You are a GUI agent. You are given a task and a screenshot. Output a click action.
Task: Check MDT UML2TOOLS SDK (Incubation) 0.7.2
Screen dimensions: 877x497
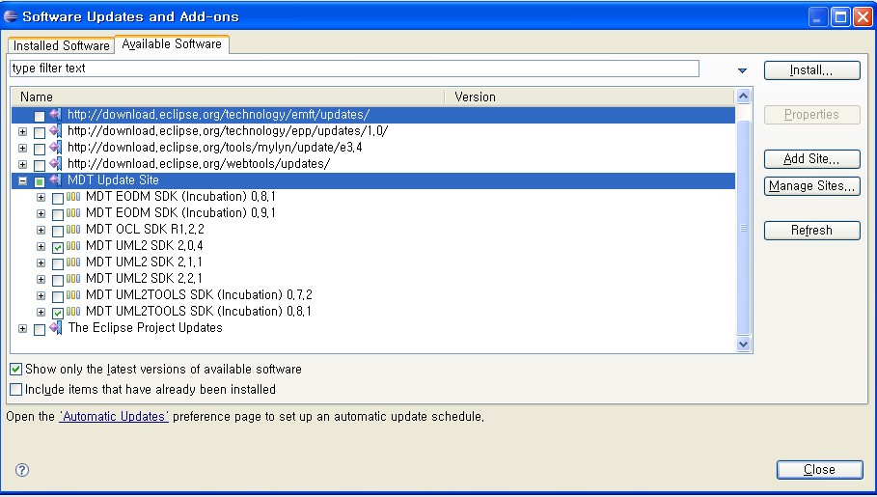tap(58, 296)
